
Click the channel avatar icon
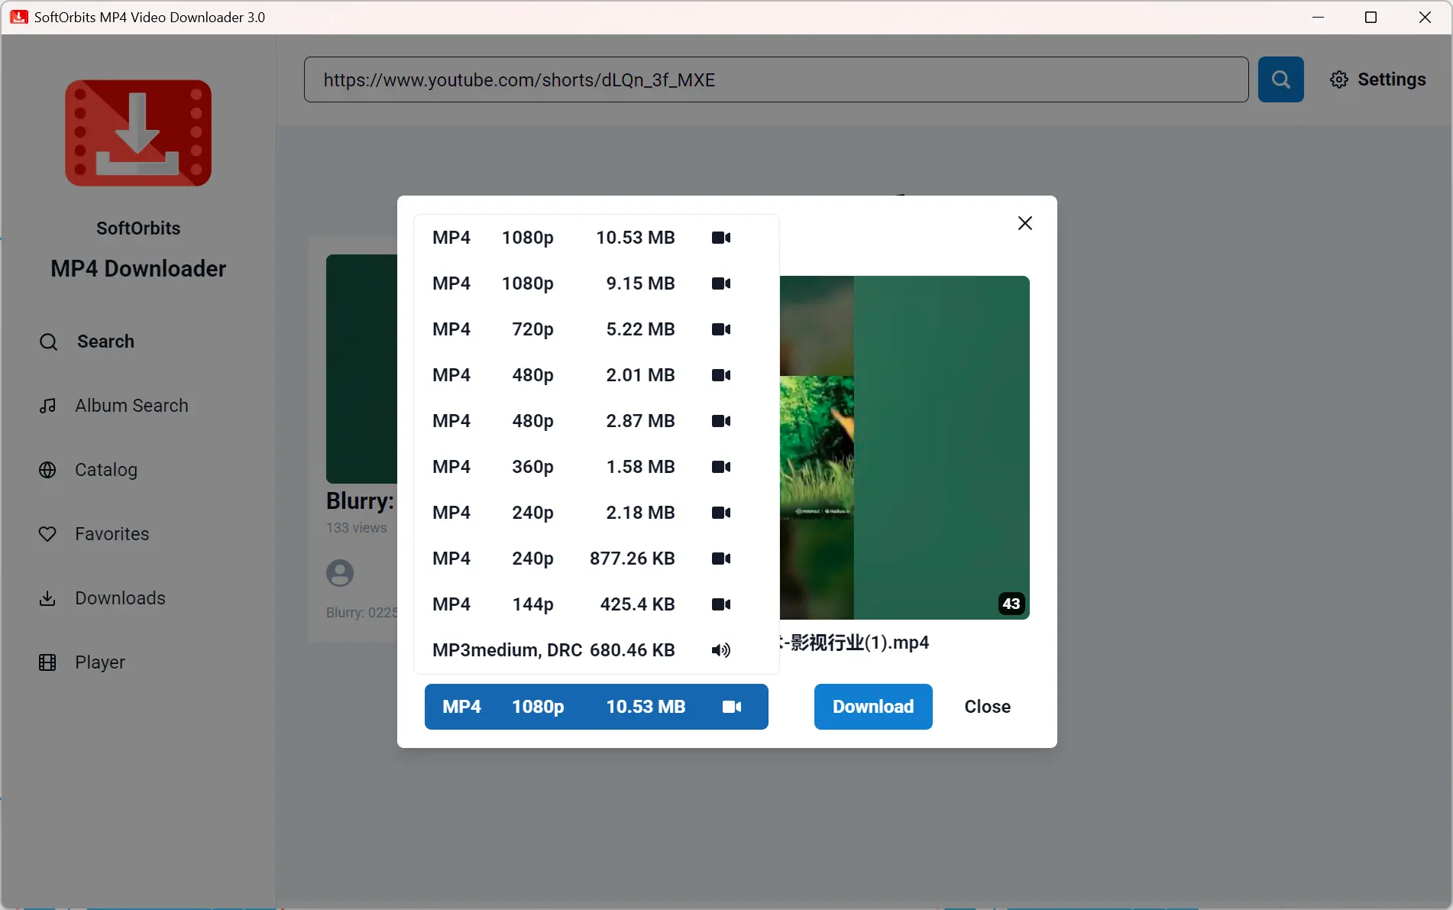[x=340, y=573]
